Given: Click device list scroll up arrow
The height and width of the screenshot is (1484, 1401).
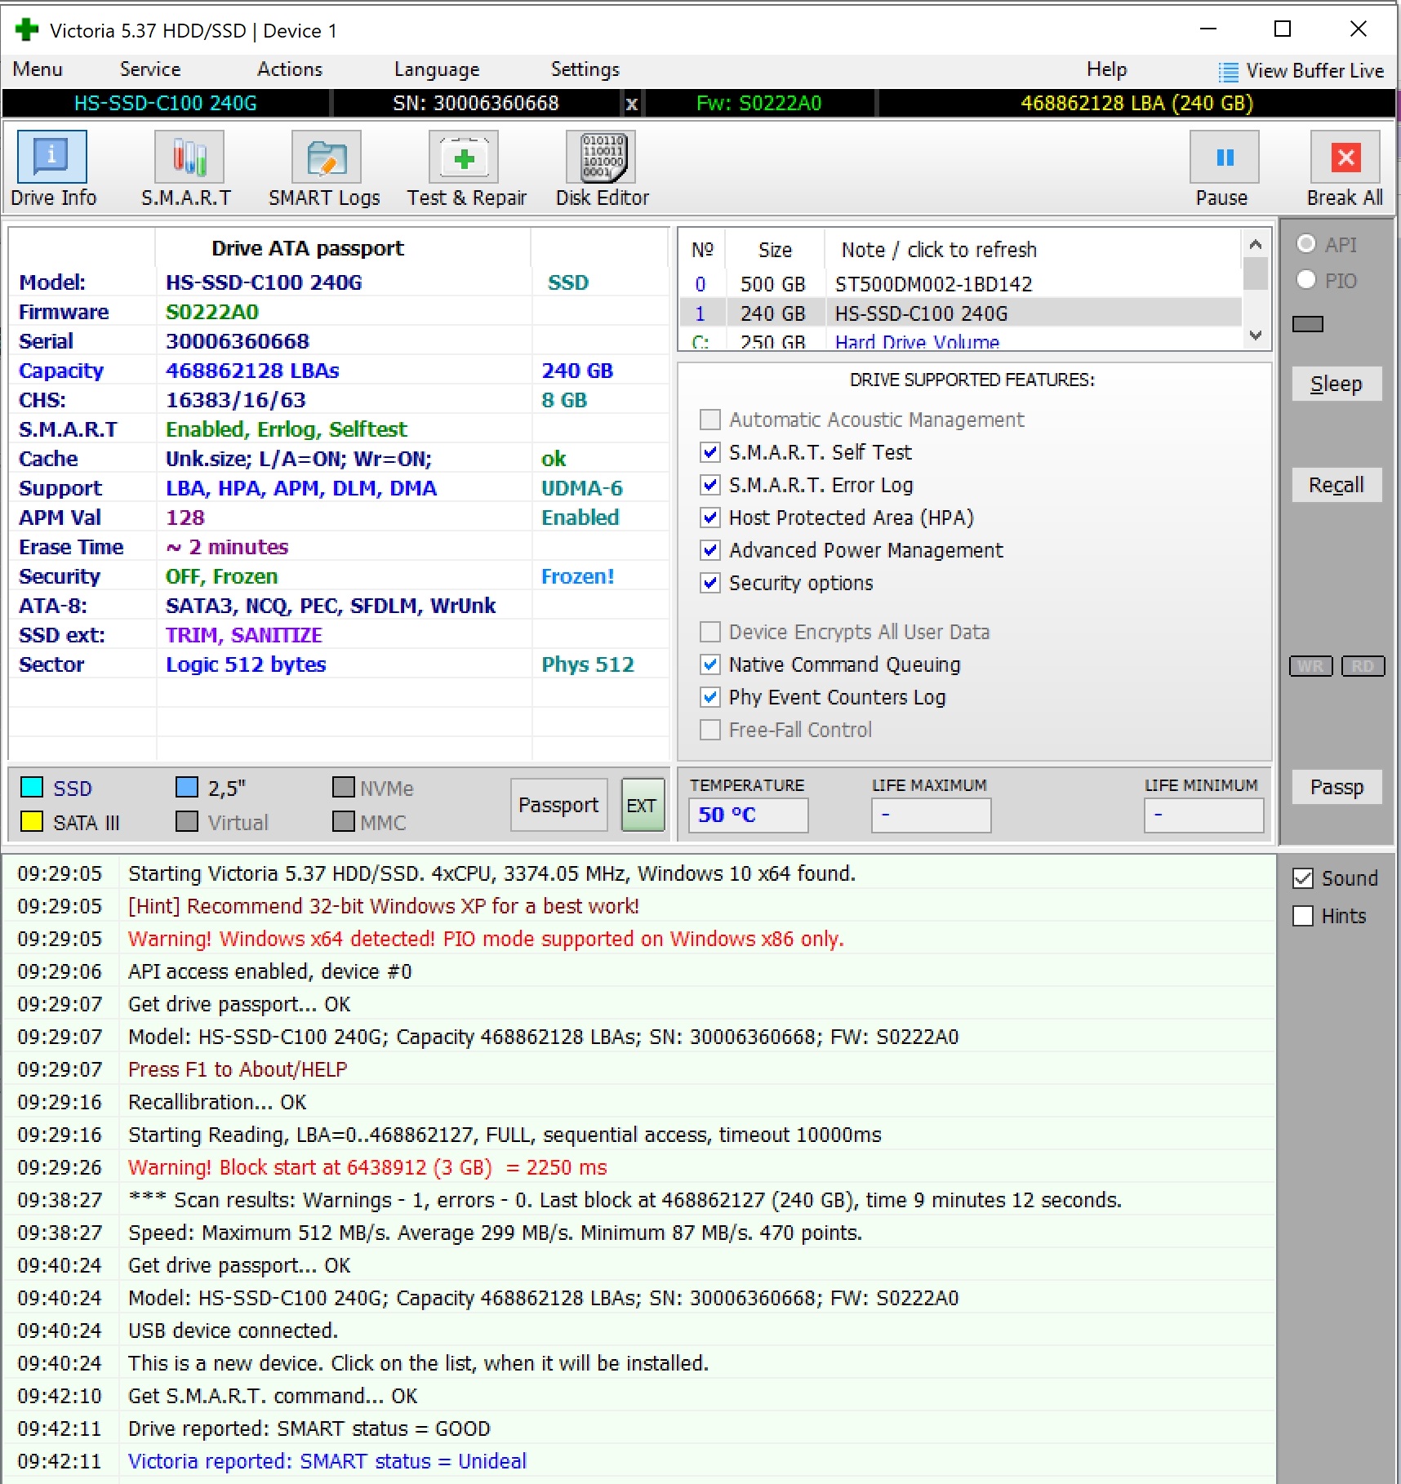Looking at the screenshot, I should click(1256, 244).
